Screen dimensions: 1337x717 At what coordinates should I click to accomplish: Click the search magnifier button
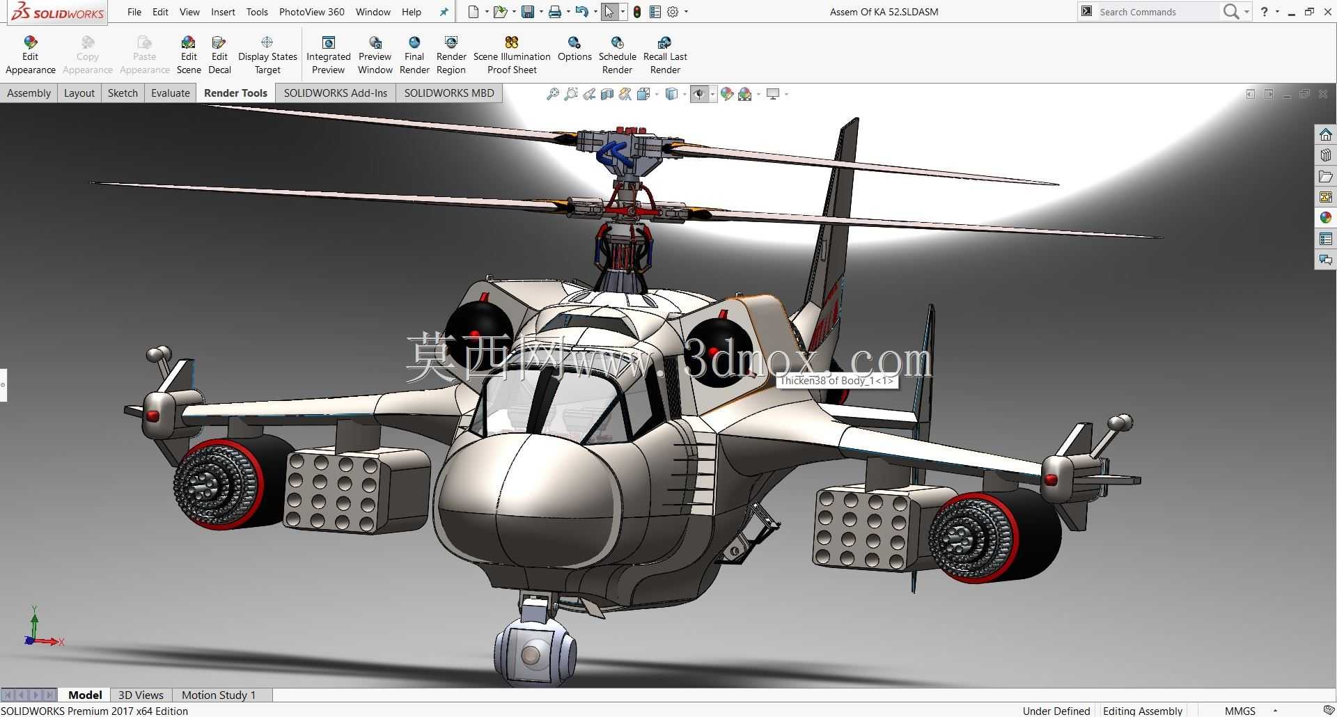(x=1231, y=12)
